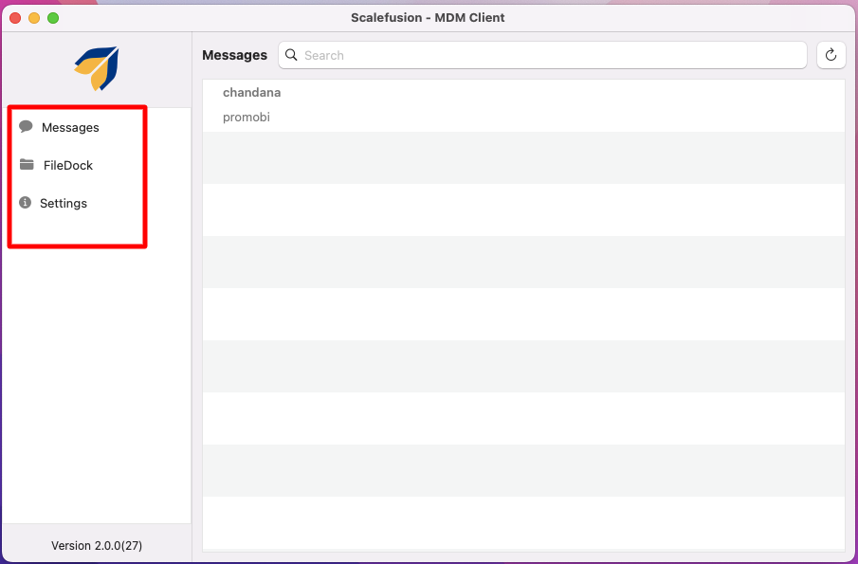Open the Messages sidebar item
The height and width of the screenshot is (564, 858).
tap(70, 127)
